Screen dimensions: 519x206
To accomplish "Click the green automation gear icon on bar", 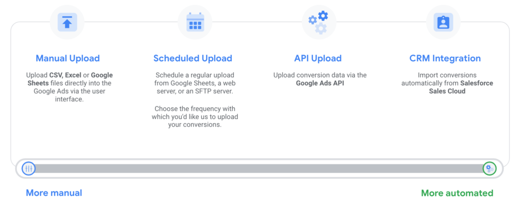I will 489,169.
